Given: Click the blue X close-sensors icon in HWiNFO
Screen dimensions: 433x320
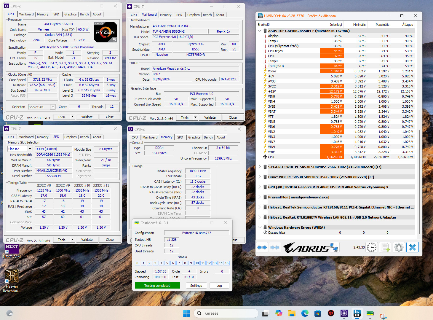Looking at the screenshot, I should click(413, 247).
